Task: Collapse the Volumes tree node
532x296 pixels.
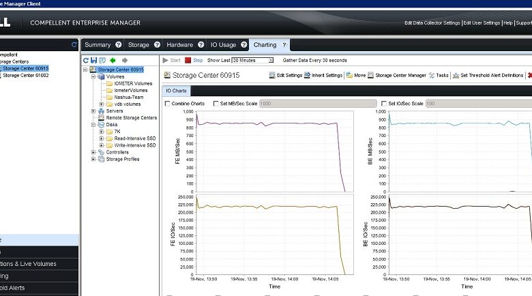Action: pos(93,76)
